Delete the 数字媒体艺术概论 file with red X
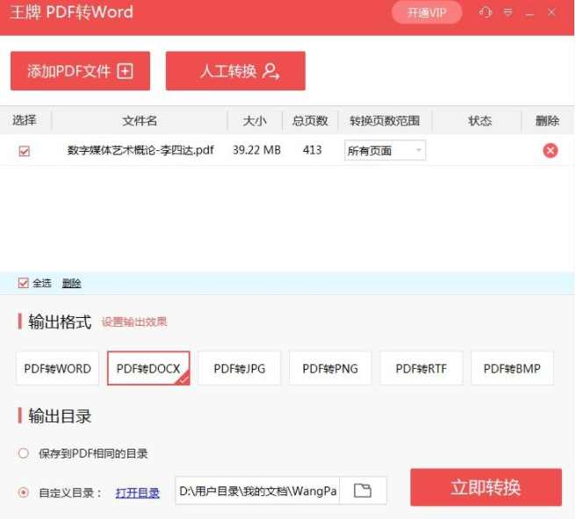This screenshot has height=519, width=577. 550,150
